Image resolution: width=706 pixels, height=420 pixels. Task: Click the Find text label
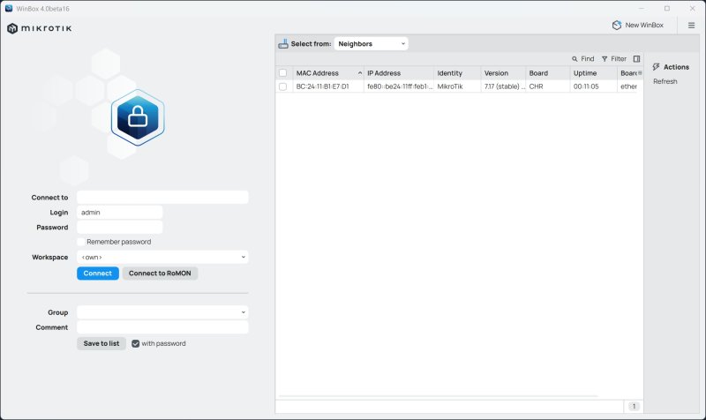(587, 59)
